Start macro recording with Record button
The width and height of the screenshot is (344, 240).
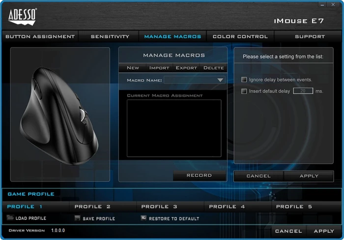click(x=199, y=175)
